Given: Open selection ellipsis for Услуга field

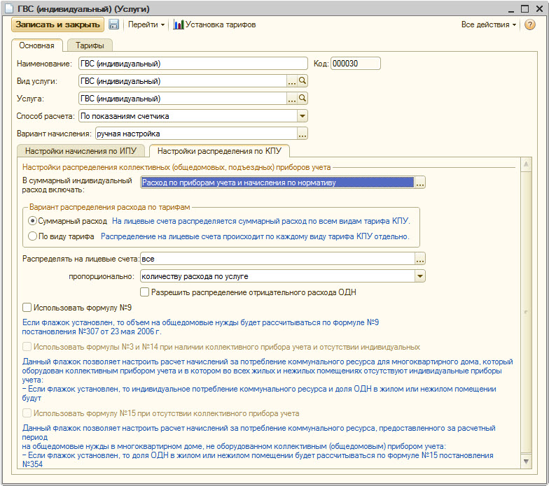Looking at the screenshot, I should click(x=291, y=99).
